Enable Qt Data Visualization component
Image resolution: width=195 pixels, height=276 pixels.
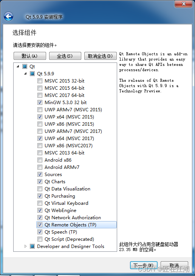(40, 189)
